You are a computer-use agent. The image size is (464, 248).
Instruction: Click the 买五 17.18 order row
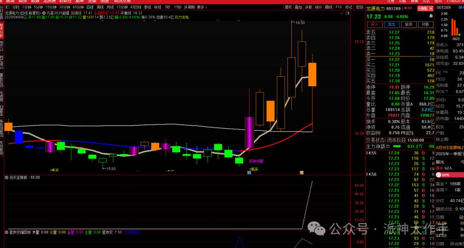click(x=400, y=81)
